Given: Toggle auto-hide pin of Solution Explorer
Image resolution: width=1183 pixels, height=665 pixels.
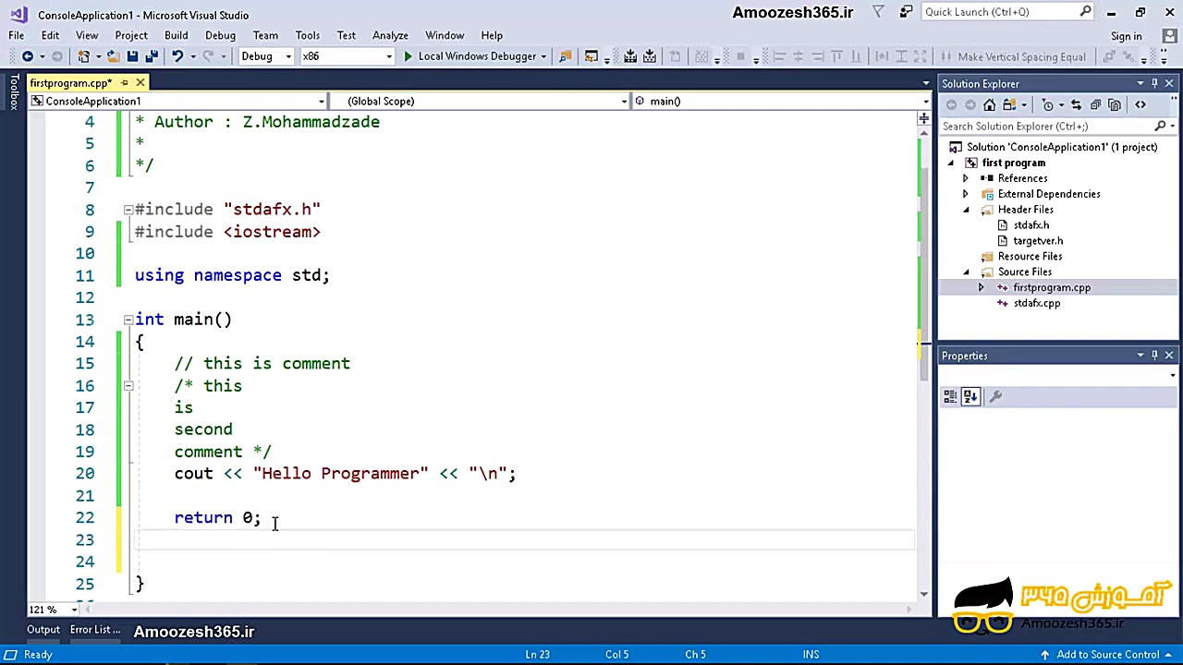Looking at the screenshot, I should tap(1154, 84).
